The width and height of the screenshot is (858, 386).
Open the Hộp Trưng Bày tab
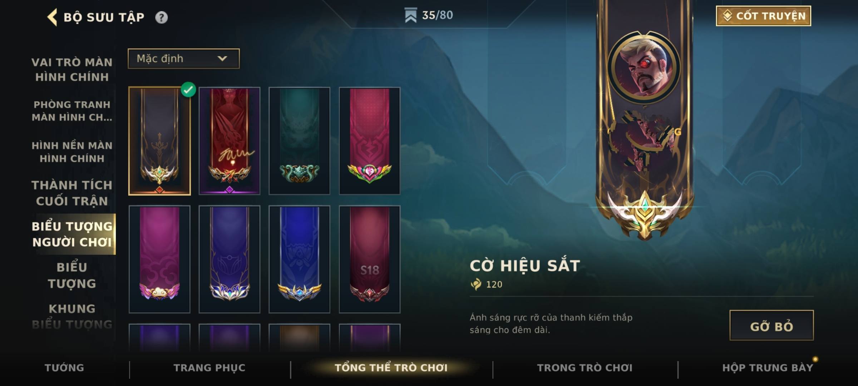click(x=768, y=368)
